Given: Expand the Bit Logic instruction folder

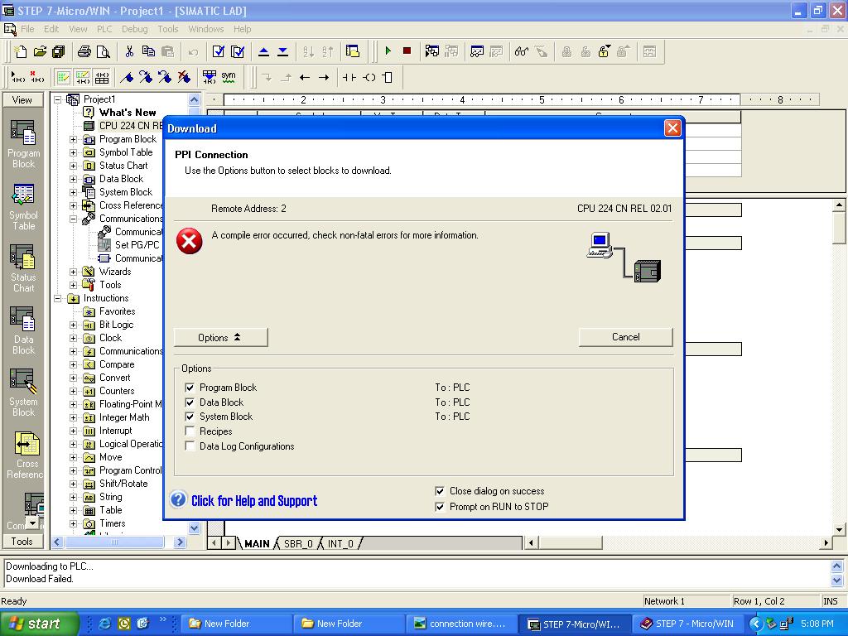Looking at the screenshot, I should [x=74, y=325].
